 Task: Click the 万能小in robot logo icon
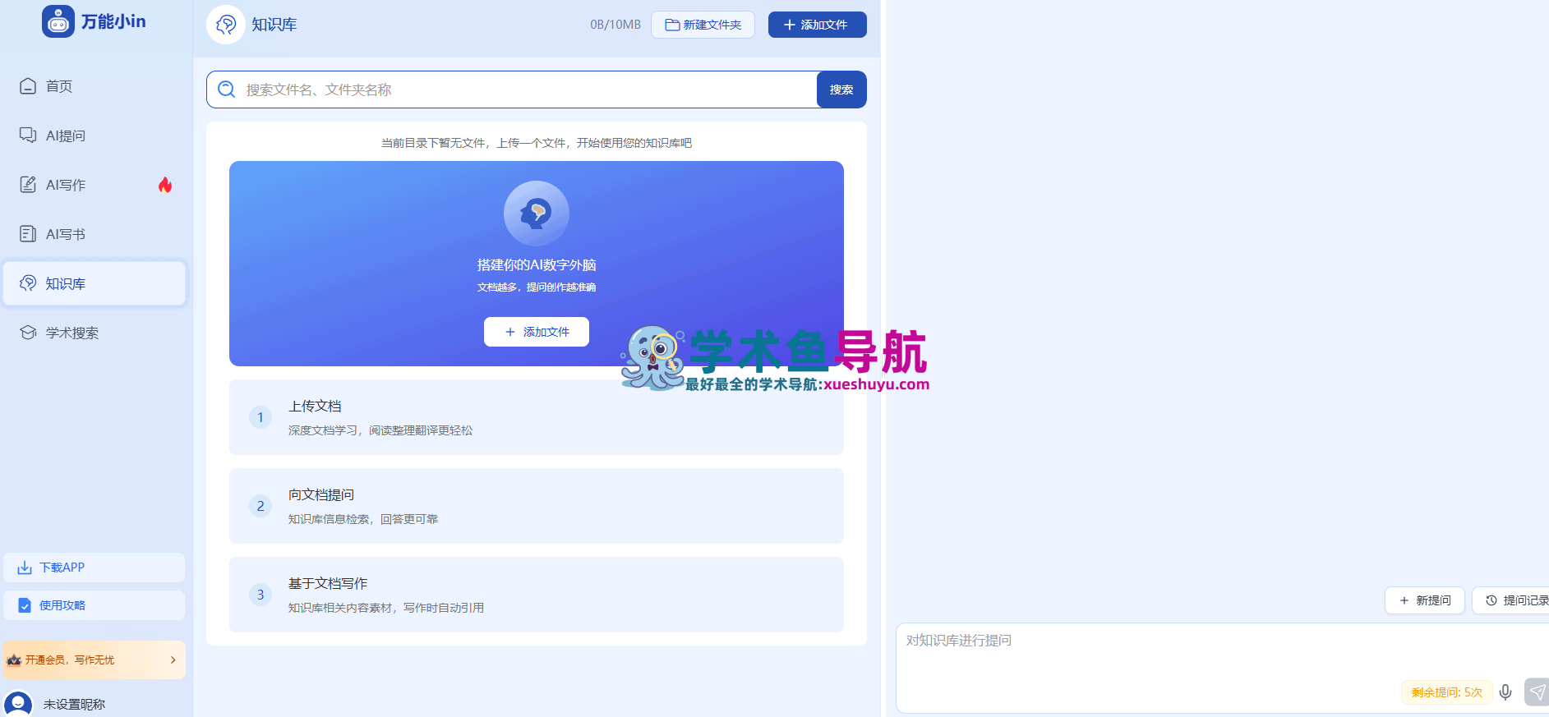click(58, 21)
